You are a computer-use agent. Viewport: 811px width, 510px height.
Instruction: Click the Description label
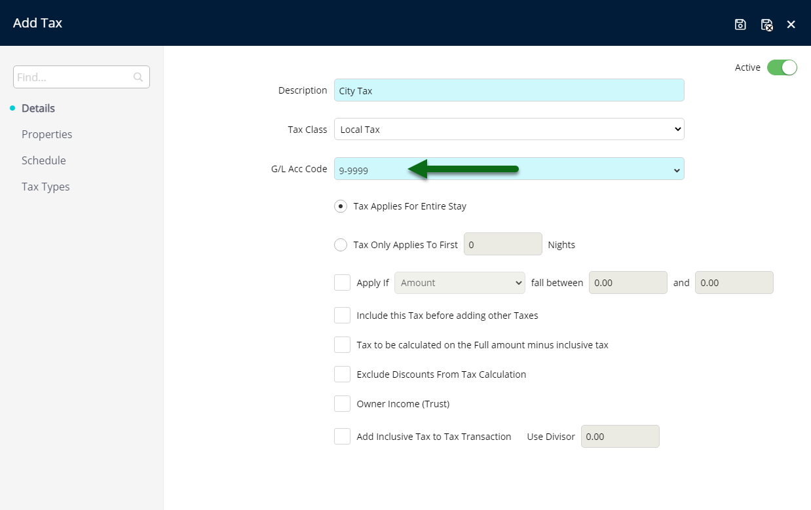click(303, 90)
